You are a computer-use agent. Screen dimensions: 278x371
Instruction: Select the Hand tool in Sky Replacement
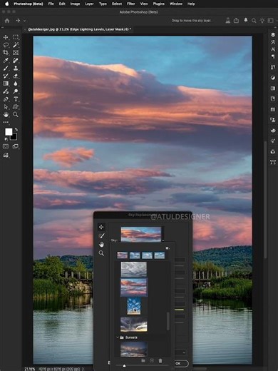101,244
